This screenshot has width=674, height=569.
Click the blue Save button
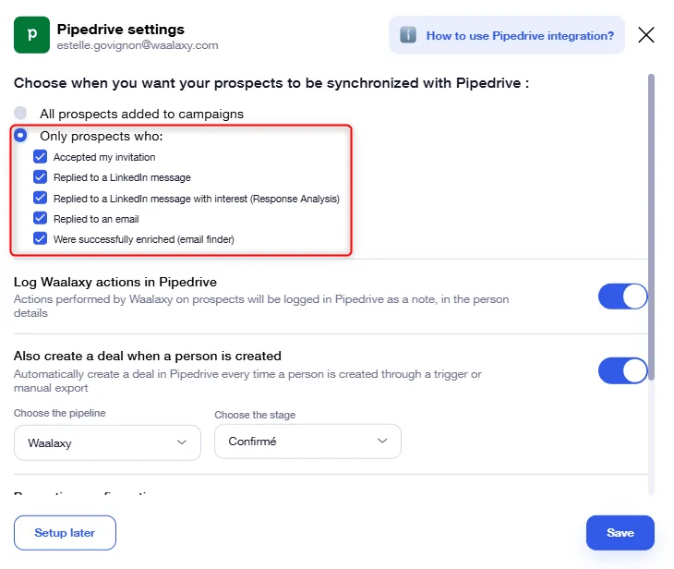[620, 533]
